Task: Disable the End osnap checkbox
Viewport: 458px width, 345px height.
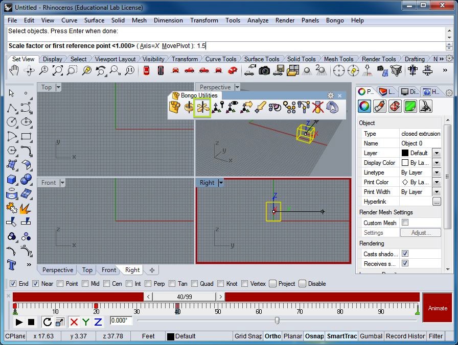Action: coord(13,283)
